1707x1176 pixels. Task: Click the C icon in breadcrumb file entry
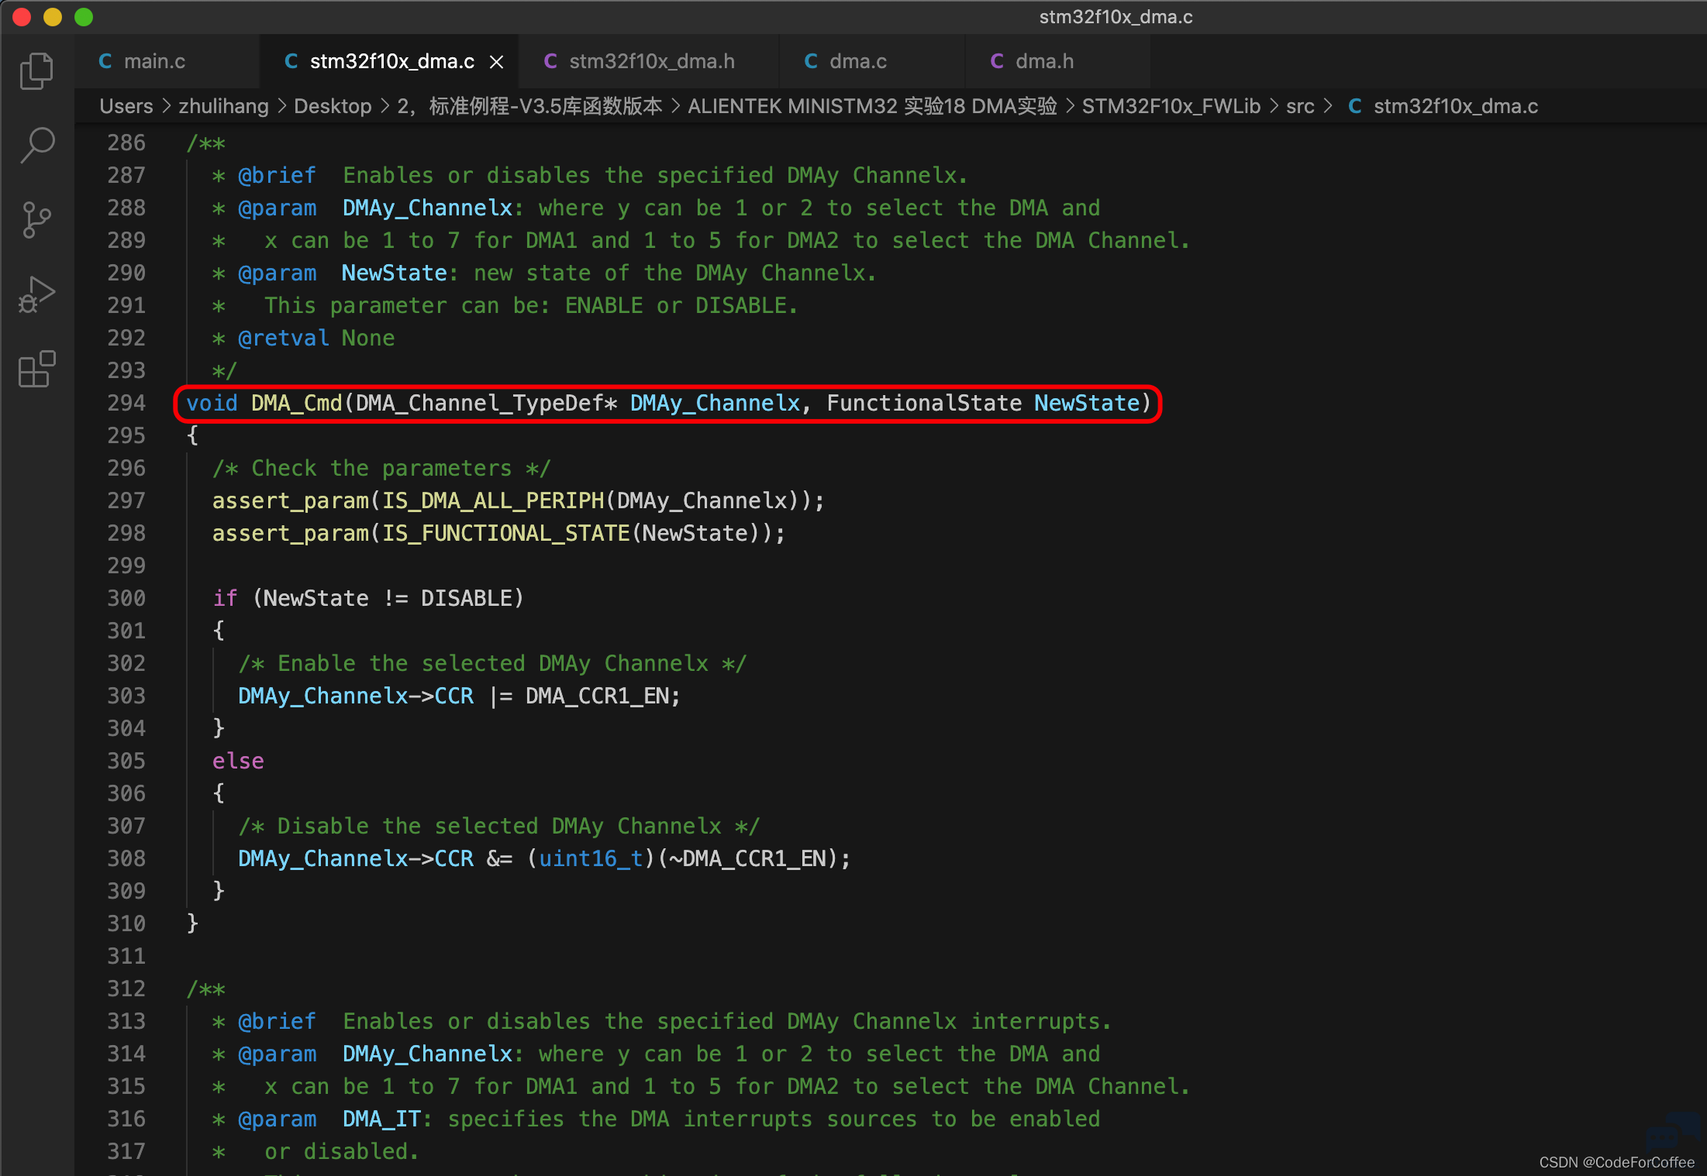click(1355, 106)
